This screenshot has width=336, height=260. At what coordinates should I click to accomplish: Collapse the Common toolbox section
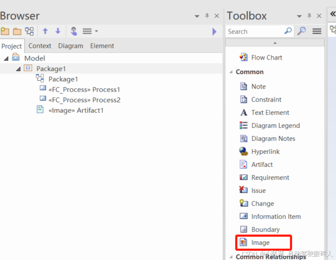click(x=231, y=72)
